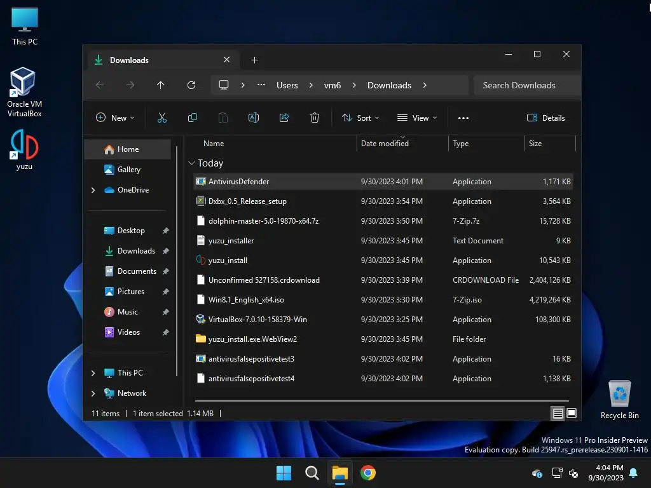Image resolution: width=651 pixels, height=488 pixels.
Task: Expand This PC in navigation pane
Action: (93, 373)
